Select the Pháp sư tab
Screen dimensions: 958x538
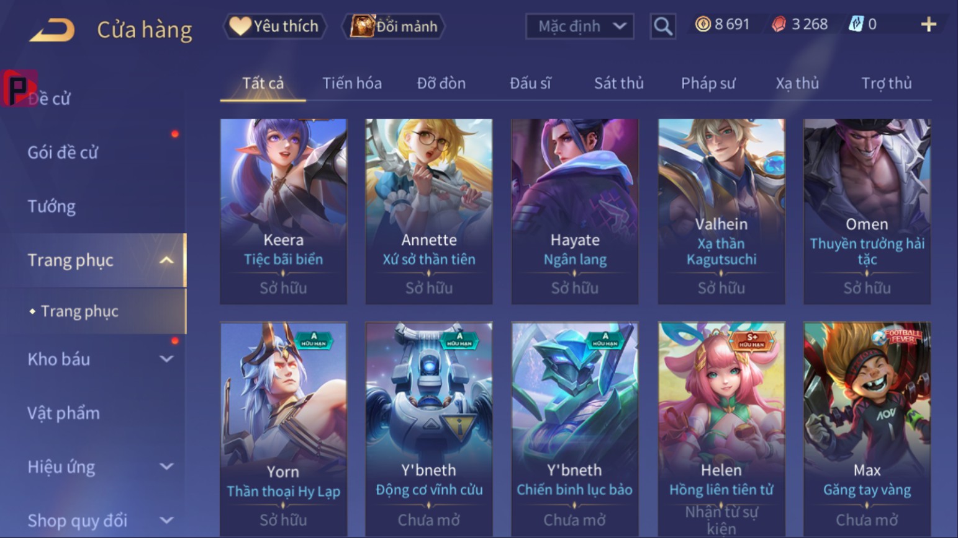(x=708, y=83)
